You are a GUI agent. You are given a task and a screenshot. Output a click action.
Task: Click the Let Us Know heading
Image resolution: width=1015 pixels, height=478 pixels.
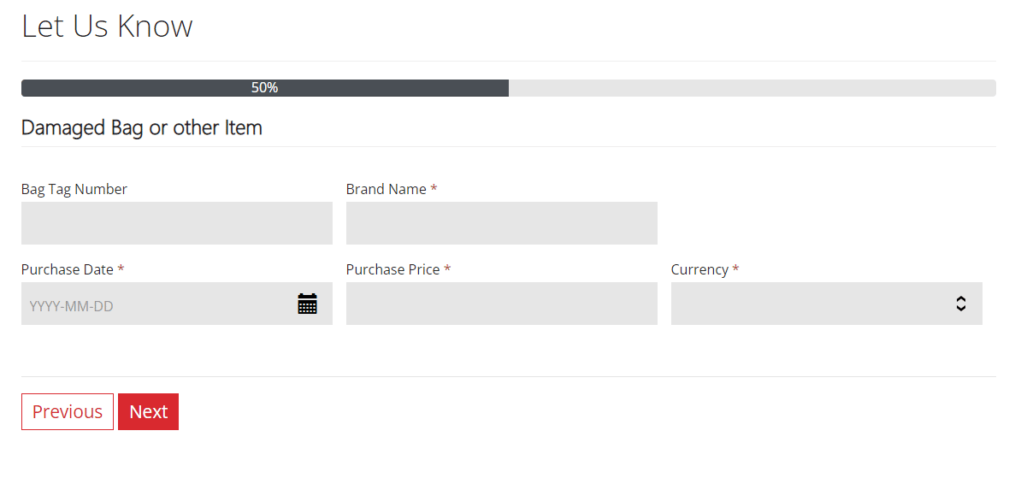coord(107,27)
